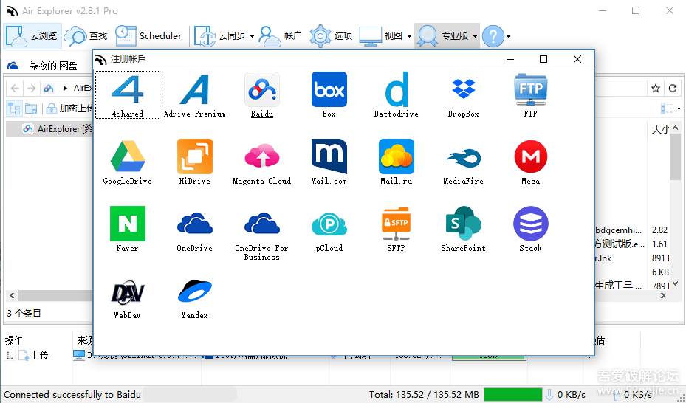Pick the MediaFire service icon
Screen dimensions: 686x403
pos(463,157)
